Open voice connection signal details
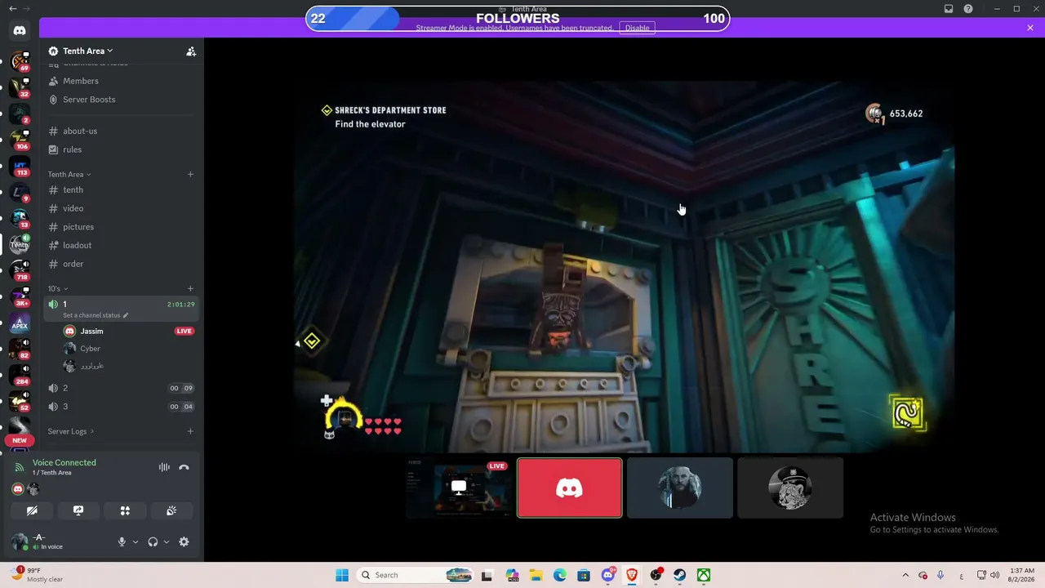This screenshot has width=1045, height=588. [20, 467]
